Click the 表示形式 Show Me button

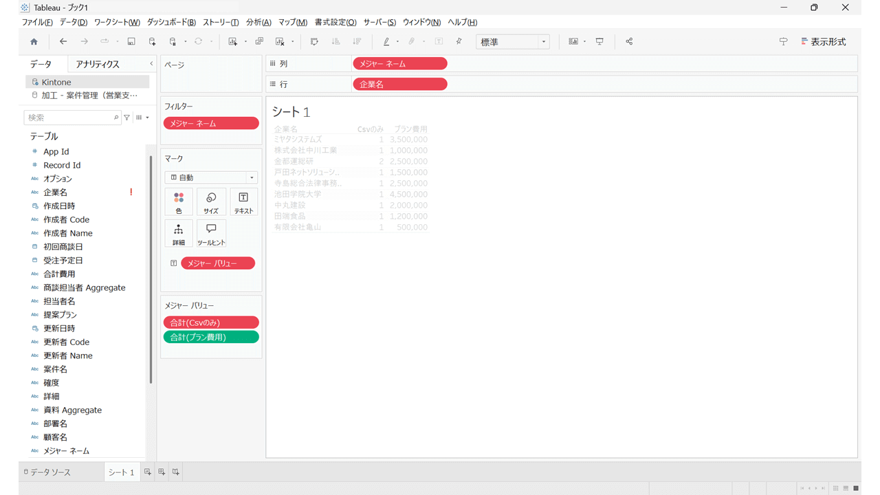point(824,42)
